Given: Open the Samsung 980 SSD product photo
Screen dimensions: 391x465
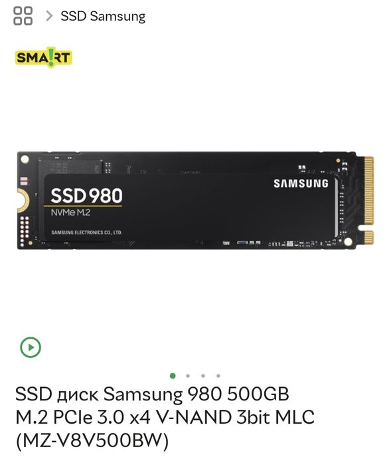Looking at the screenshot, I should click(x=195, y=200).
